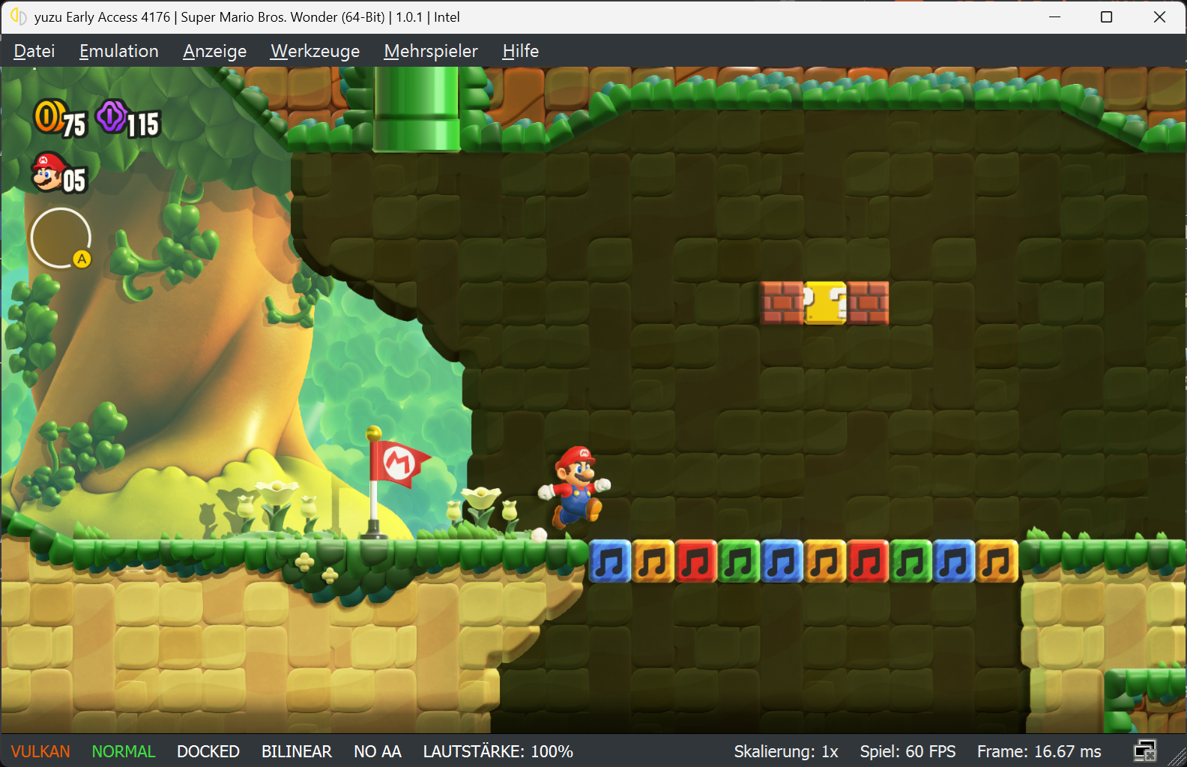Click the brick block left of question block

[x=782, y=303]
